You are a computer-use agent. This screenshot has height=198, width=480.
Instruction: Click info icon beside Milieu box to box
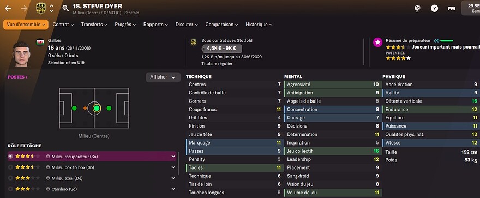[x=48, y=167]
